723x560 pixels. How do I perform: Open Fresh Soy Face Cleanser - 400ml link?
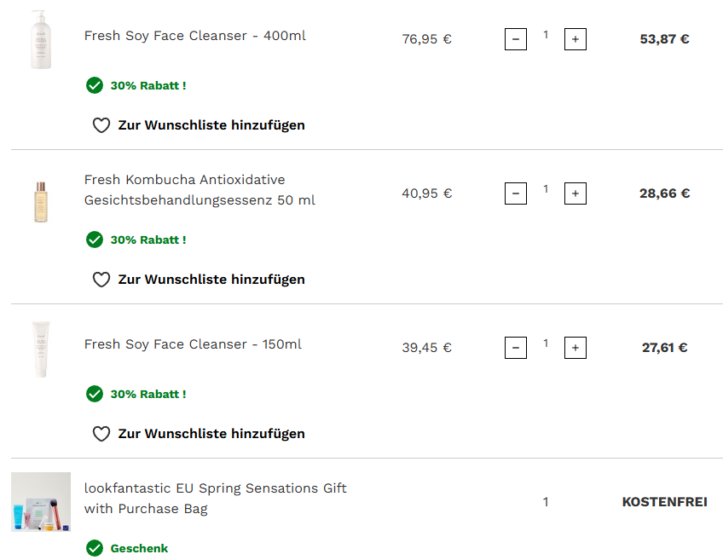tap(194, 36)
